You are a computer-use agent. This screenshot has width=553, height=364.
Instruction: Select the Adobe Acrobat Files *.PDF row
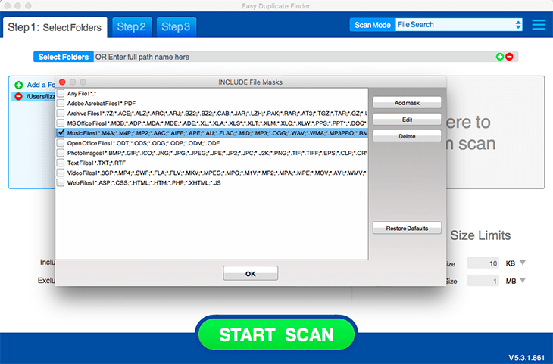[x=102, y=103]
